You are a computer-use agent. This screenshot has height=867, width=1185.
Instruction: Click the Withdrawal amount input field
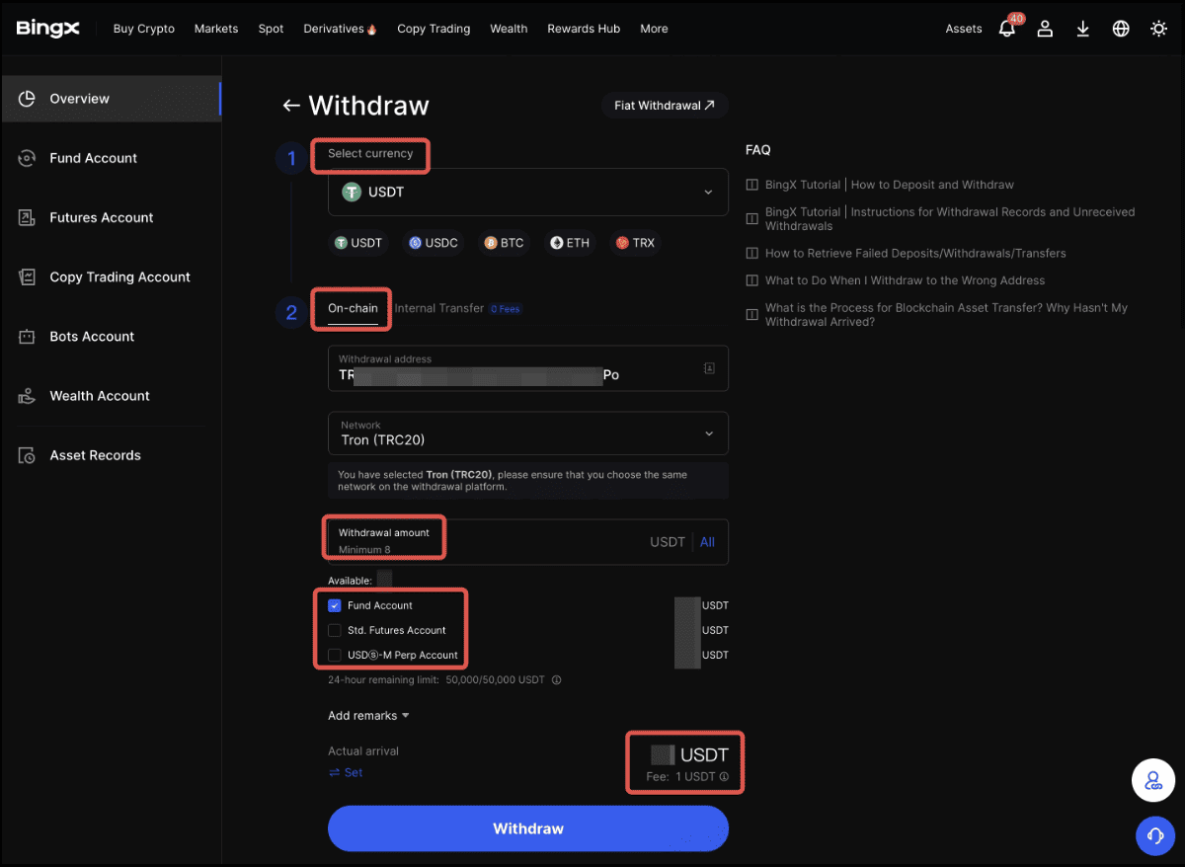point(533,542)
